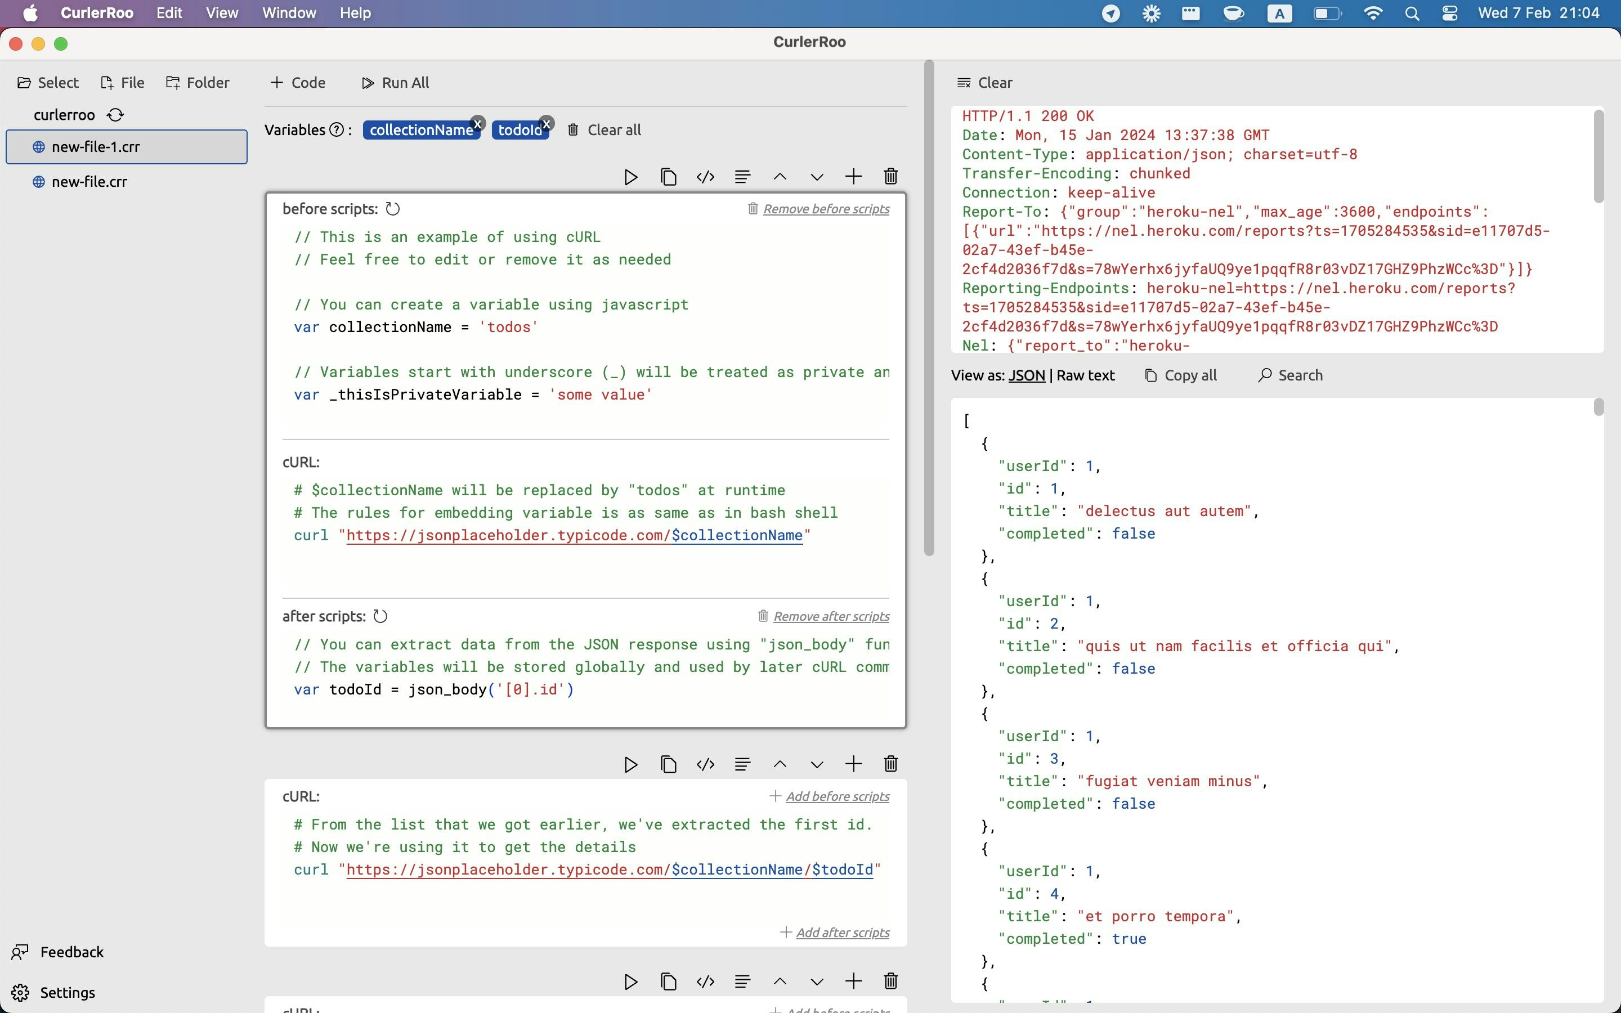Open the Variables help icon

(337, 130)
